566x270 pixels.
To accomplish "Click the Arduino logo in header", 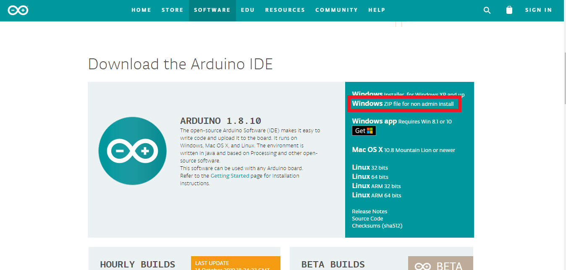I will 18,10.
